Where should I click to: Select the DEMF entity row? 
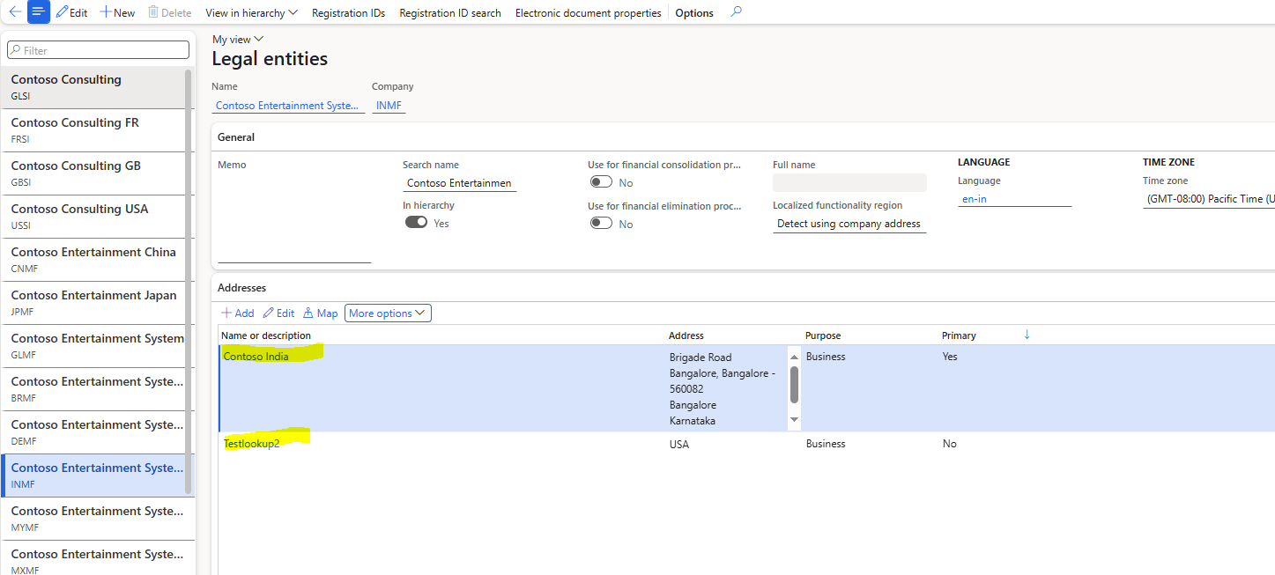coord(93,432)
